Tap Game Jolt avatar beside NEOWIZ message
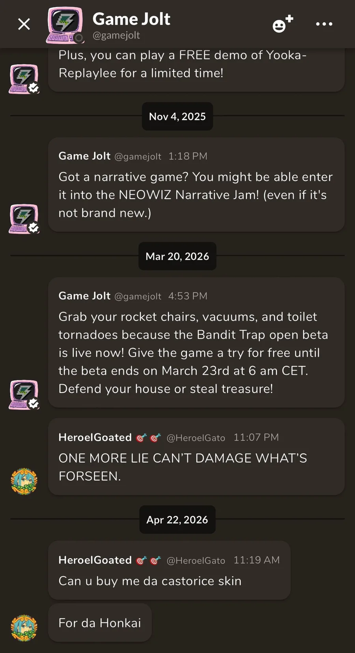This screenshot has height=653, width=355. pyautogui.click(x=24, y=219)
